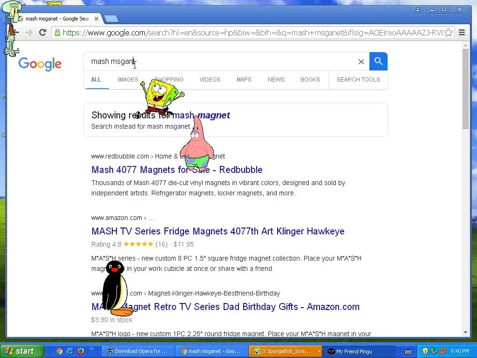
Task: Bookmark the page with the star icon
Action: pos(449,33)
